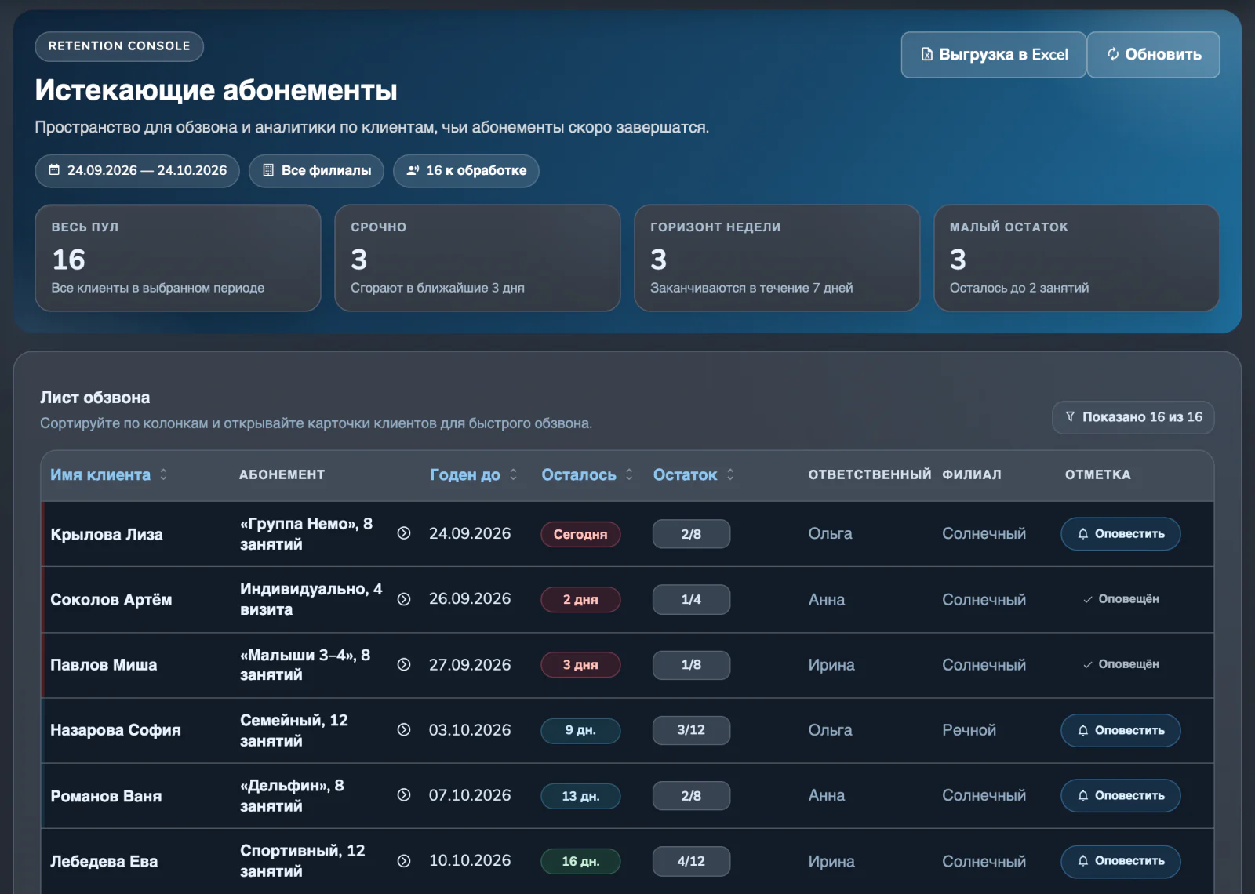Notify Назарова София with Оповестить
The height and width of the screenshot is (894, 1255).
pos(1120,730)
